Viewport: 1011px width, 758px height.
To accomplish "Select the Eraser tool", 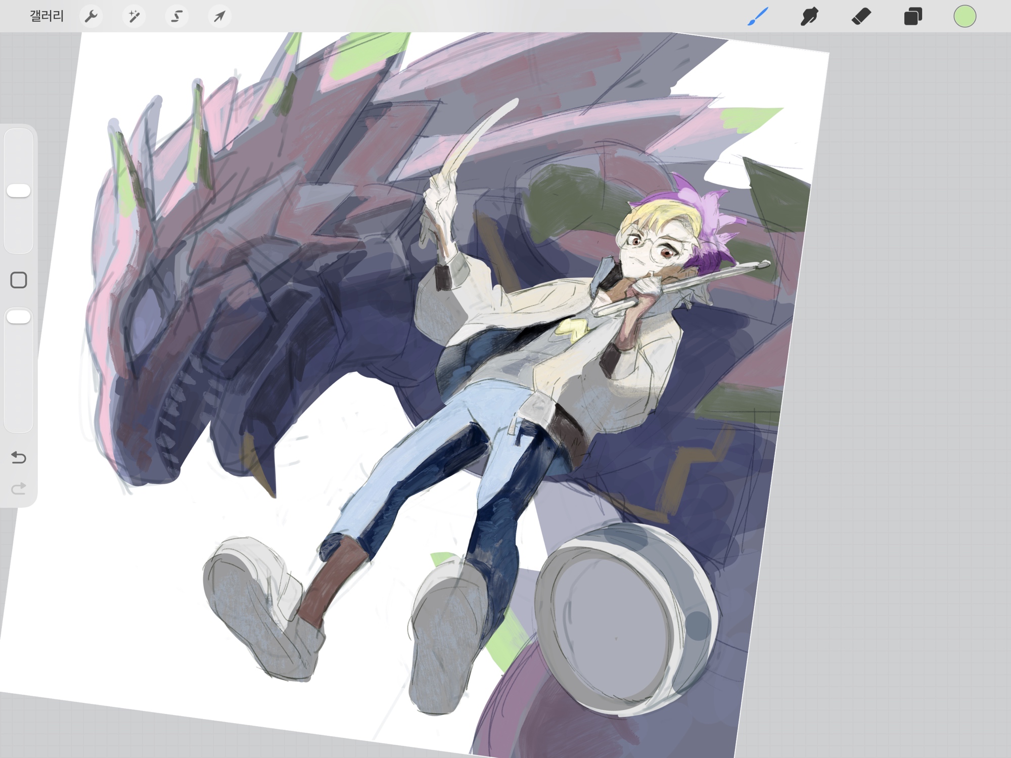I will coord(861,16).
